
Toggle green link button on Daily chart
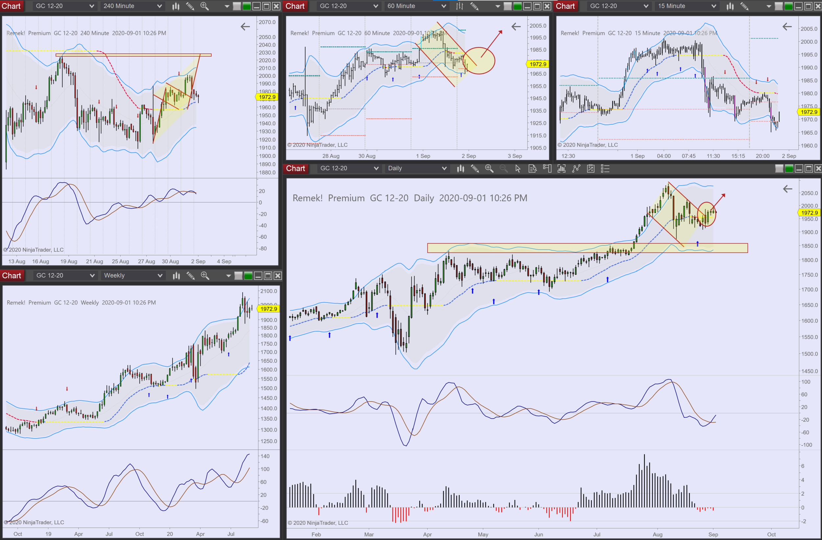click(x=789, y=169)
